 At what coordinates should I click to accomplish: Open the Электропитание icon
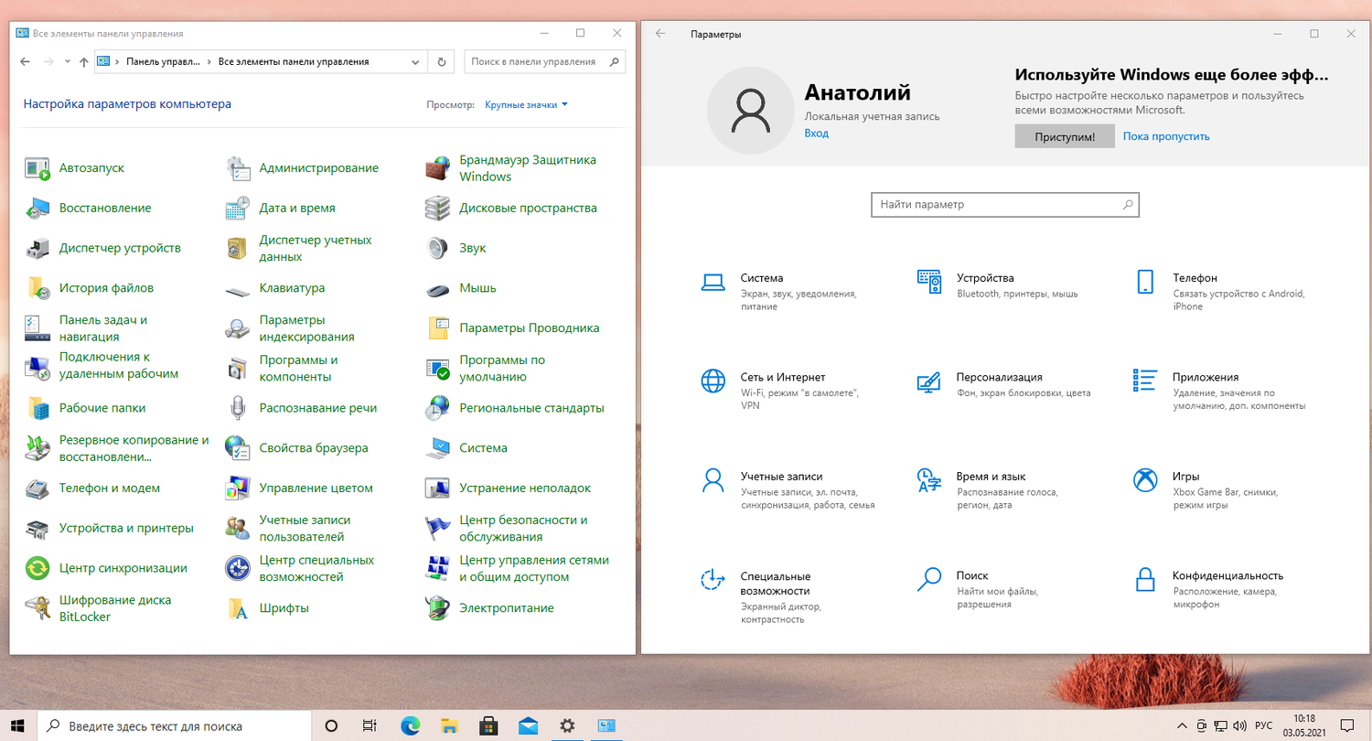pos(438,608)
